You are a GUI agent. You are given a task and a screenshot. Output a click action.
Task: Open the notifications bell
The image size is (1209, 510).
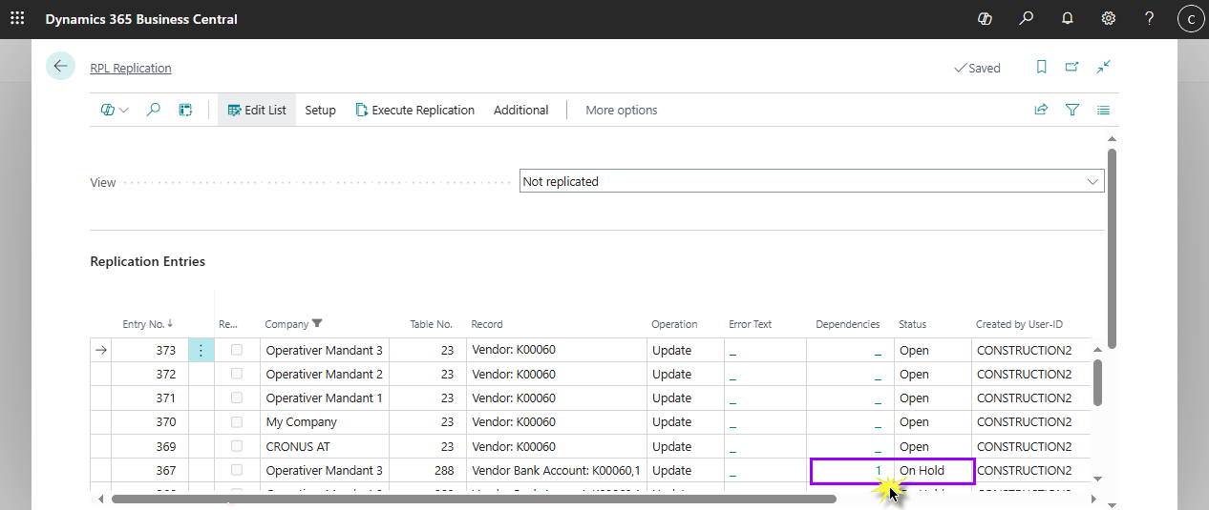point(1068,18)
